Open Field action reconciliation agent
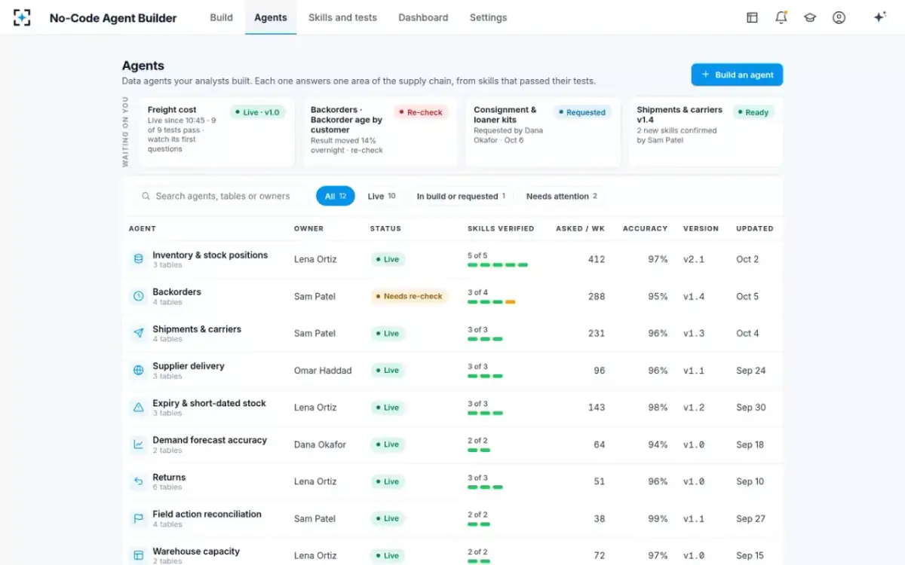The image size is (905, 565). click(x=207, y=514)
